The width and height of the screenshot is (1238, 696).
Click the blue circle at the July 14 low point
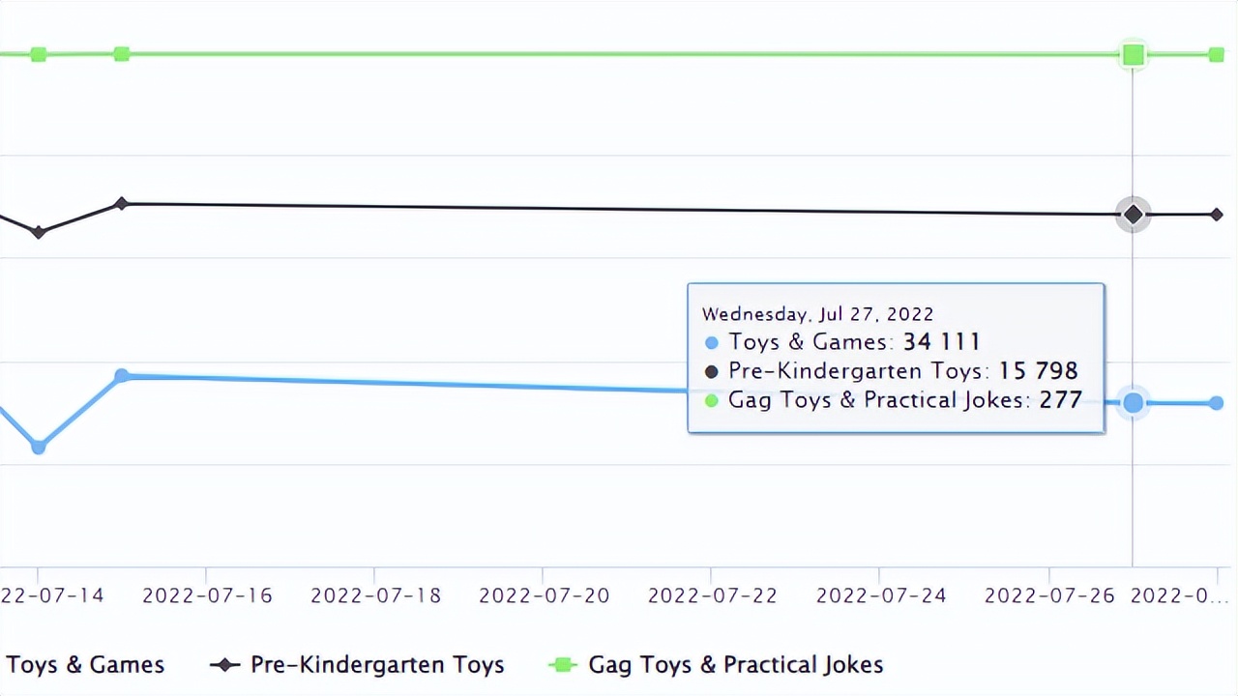coord(39,447)
